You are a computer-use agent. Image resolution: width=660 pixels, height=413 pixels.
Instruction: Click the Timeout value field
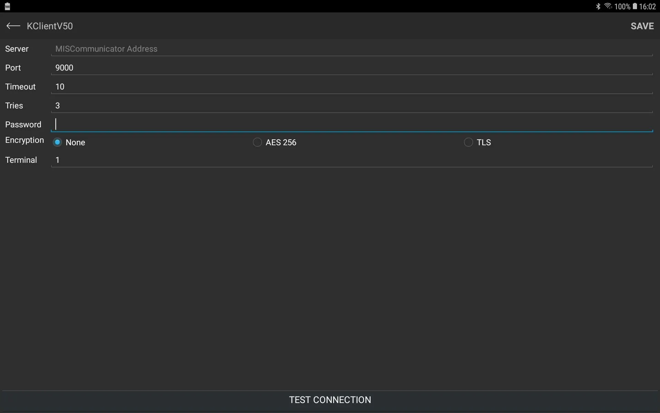(352, 87)
